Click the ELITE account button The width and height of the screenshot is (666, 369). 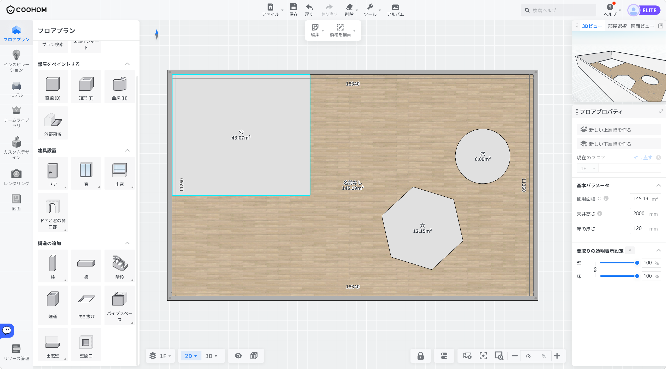tap(644, 10)
